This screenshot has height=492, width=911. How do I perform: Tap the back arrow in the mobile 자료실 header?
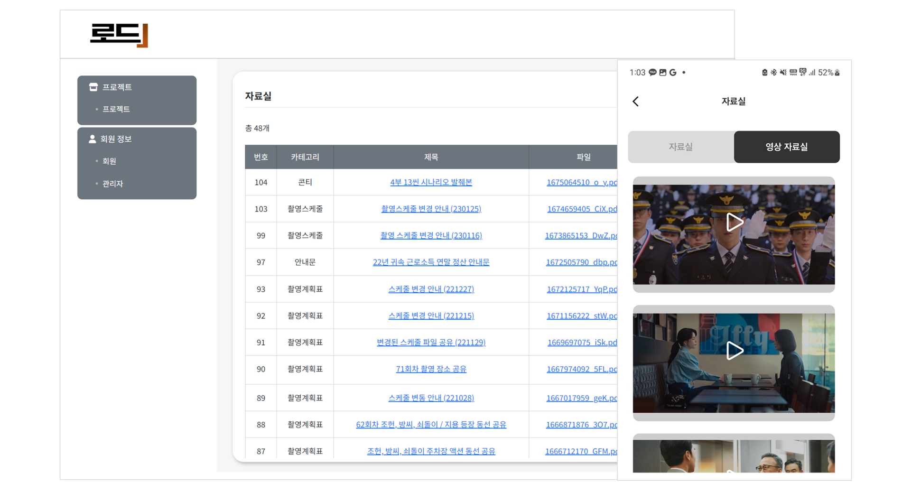click(x=635, y=101)
